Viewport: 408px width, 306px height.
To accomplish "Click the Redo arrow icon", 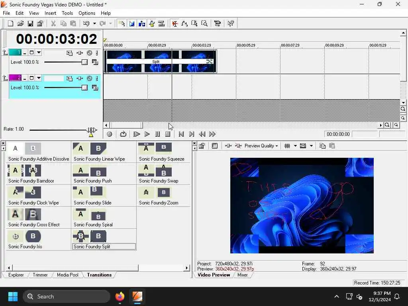I will (102, 24).
